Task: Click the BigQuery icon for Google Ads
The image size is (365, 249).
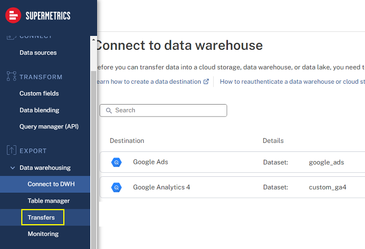Action: (x=117, y=162)
